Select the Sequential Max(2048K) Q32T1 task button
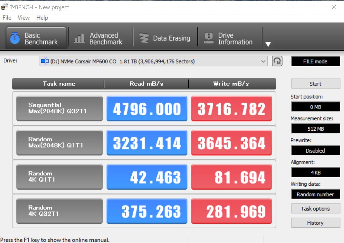The width and height of the screenshot is (344, 243). point(59,108)
